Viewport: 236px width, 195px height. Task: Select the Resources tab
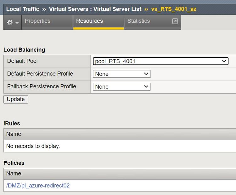(89, 21)
